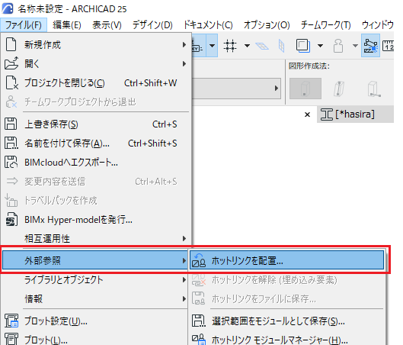
Task: Click the BIMx Hyper-model publish icon
Action: pyautogui.click(x=11, y=220)
